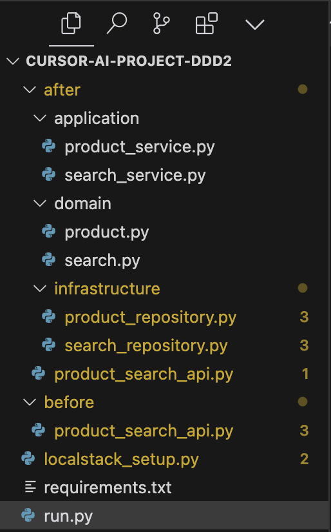Show additional views chevron in activity bar

(254, 25)
